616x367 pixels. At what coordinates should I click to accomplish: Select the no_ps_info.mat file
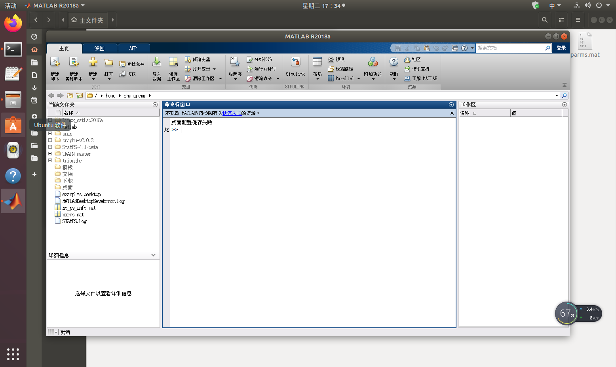79,208
